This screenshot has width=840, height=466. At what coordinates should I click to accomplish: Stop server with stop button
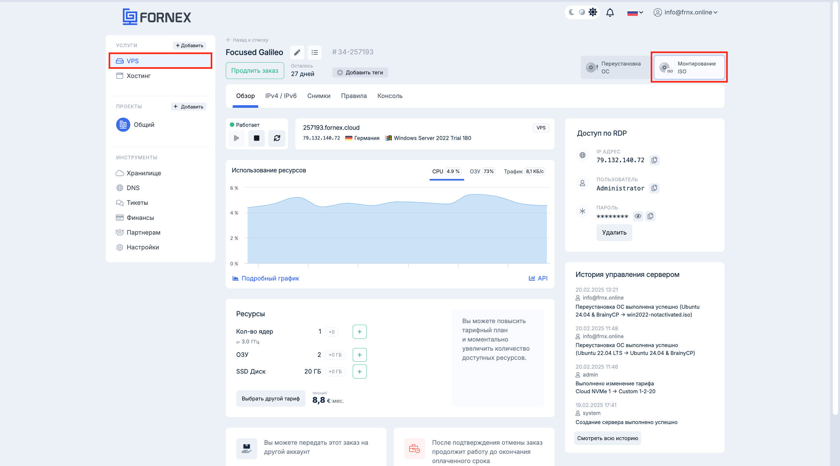[257, 138]
